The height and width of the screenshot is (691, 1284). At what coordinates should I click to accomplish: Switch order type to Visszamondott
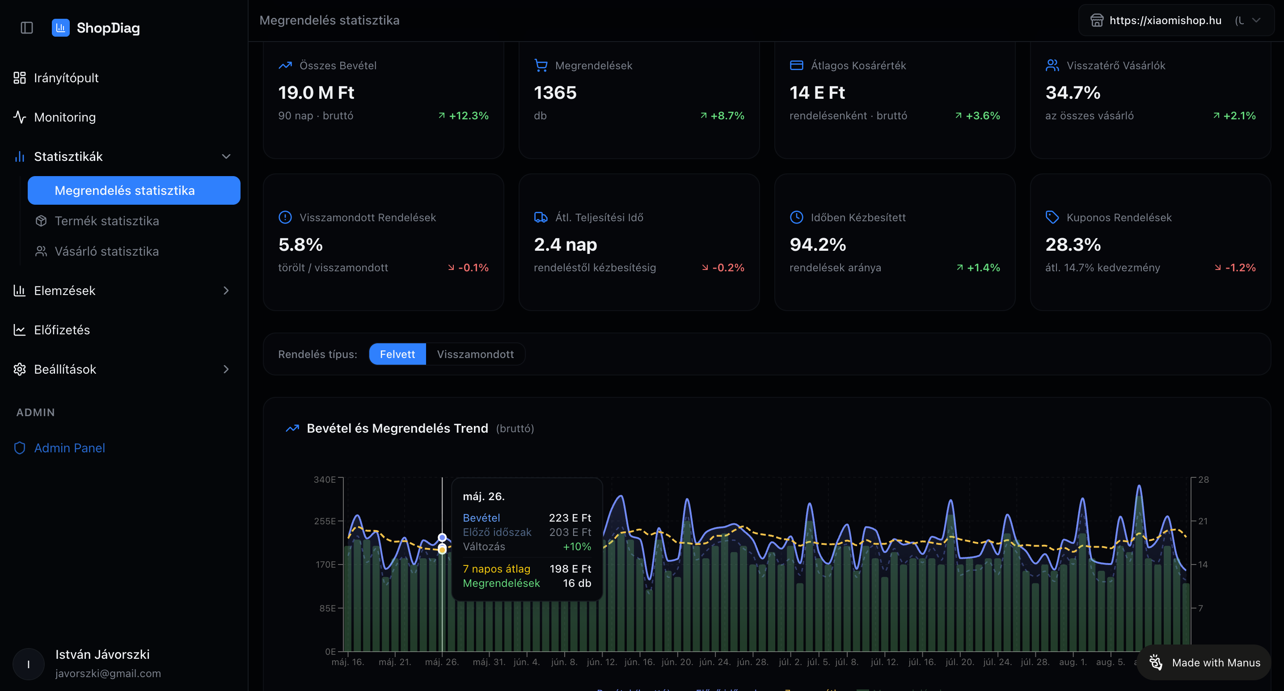pyautogui.click(x=476, y=354)
